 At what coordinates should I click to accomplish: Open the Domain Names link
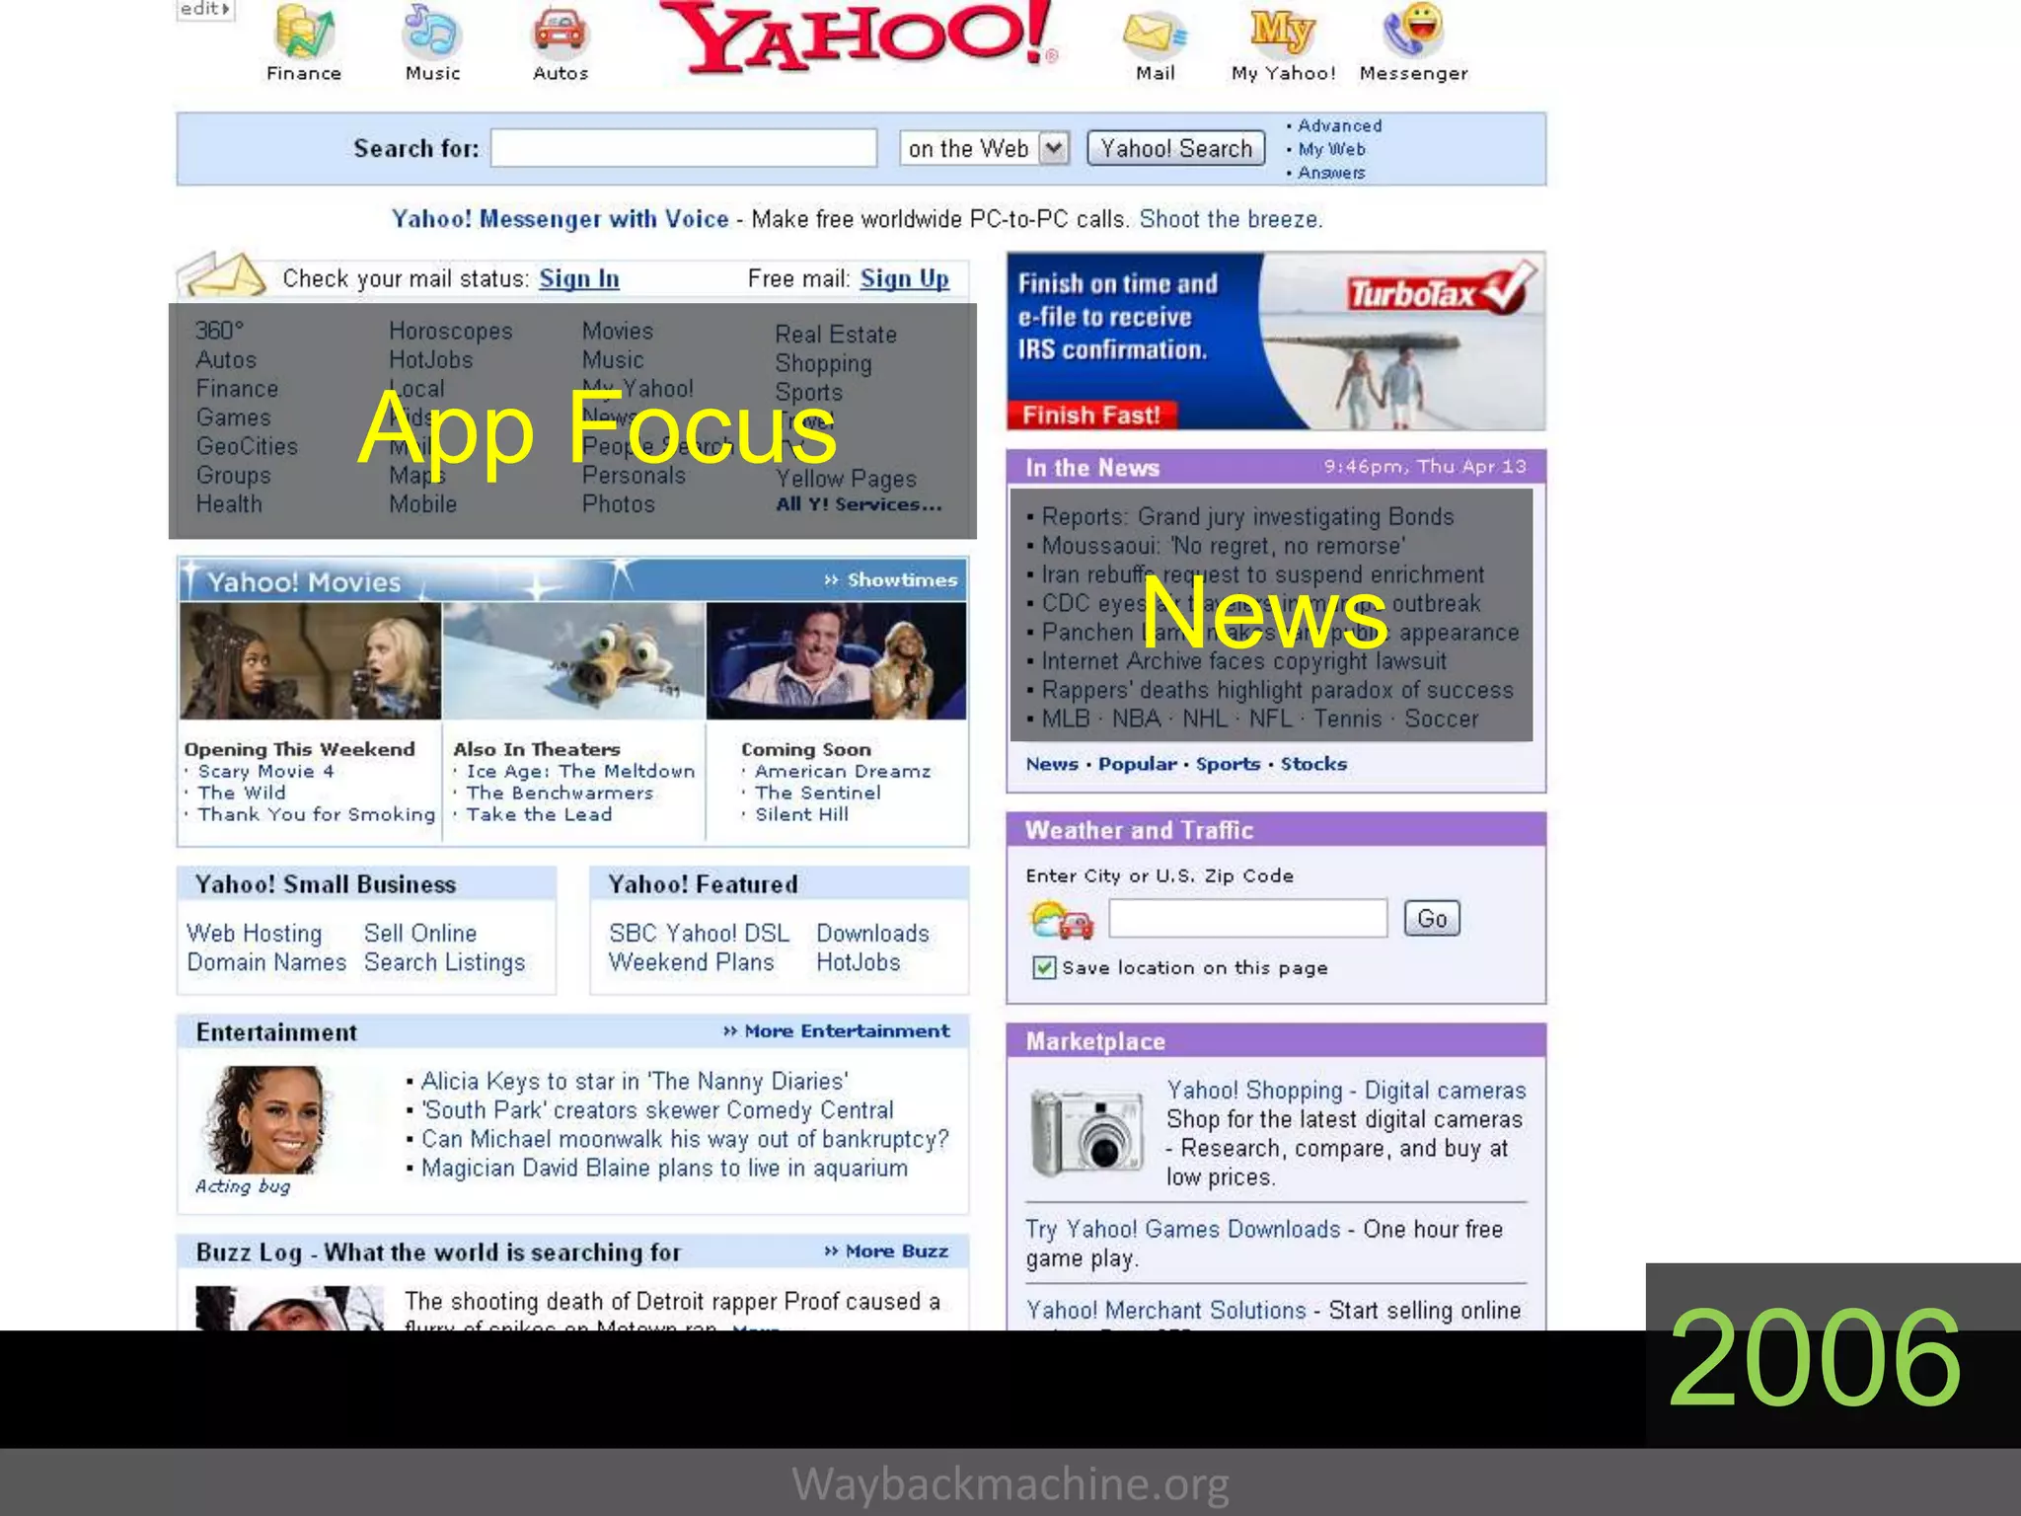tap(266, 962)
